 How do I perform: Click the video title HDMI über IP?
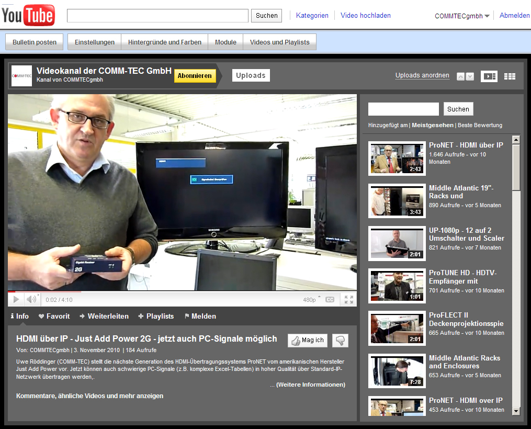click(146, 339)
